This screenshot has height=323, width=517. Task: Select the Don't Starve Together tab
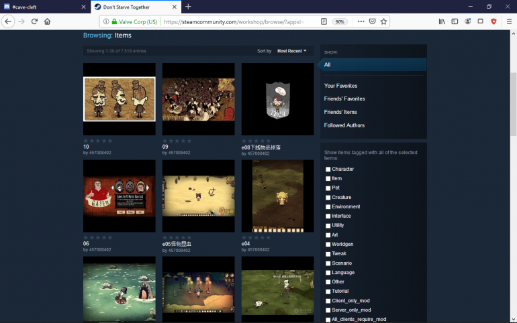click(136, 7)
